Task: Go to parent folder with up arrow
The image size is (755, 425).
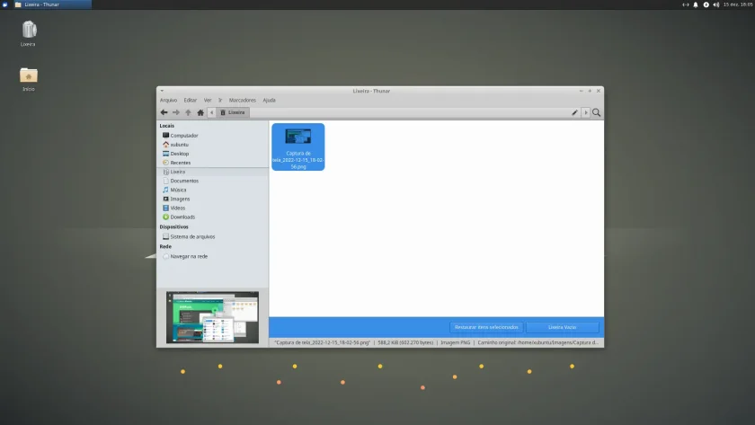Action: (188, 112)
